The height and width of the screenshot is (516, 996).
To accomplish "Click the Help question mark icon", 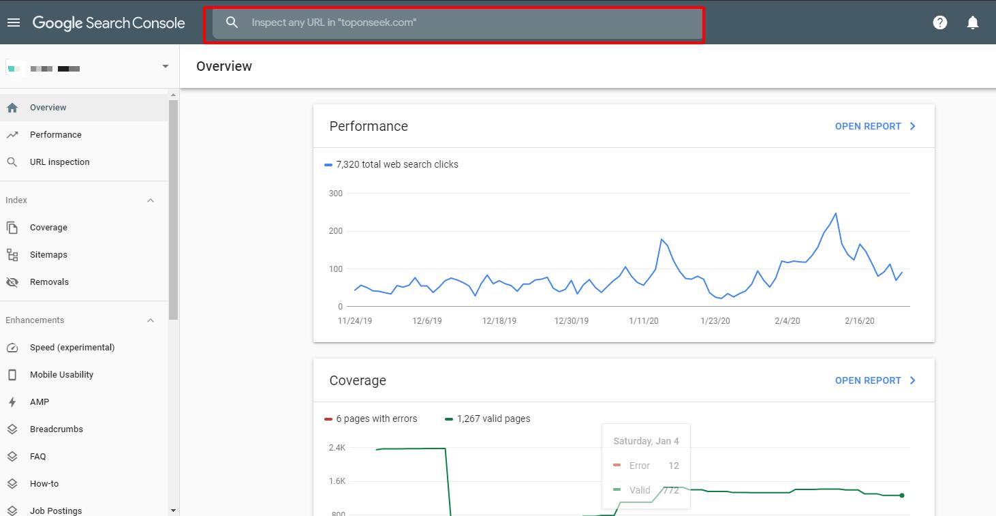I will [939, 22].
